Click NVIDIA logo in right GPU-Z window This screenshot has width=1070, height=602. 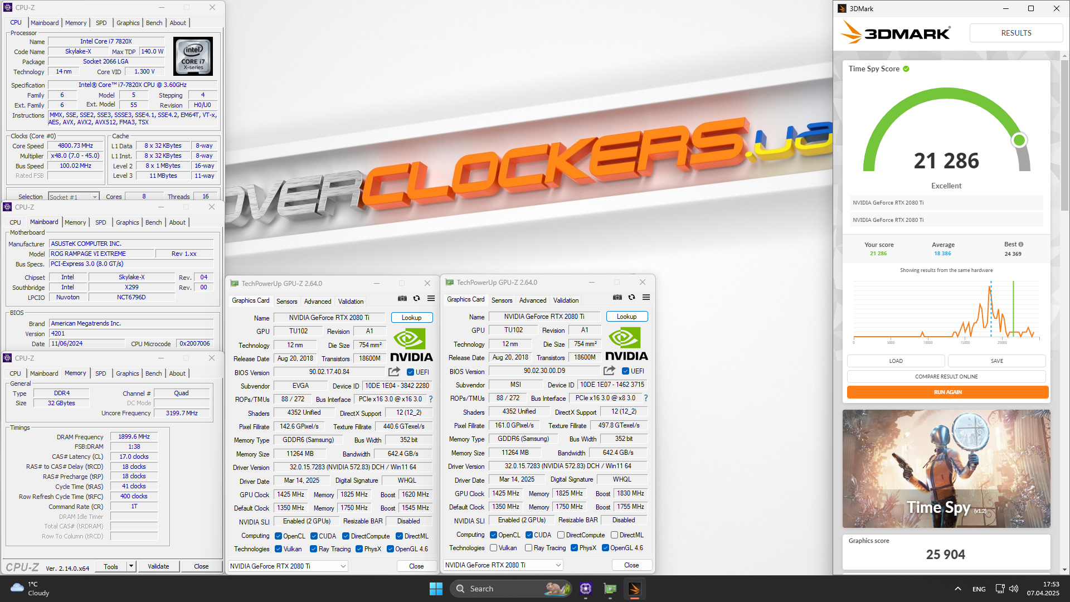click(626, 344)
